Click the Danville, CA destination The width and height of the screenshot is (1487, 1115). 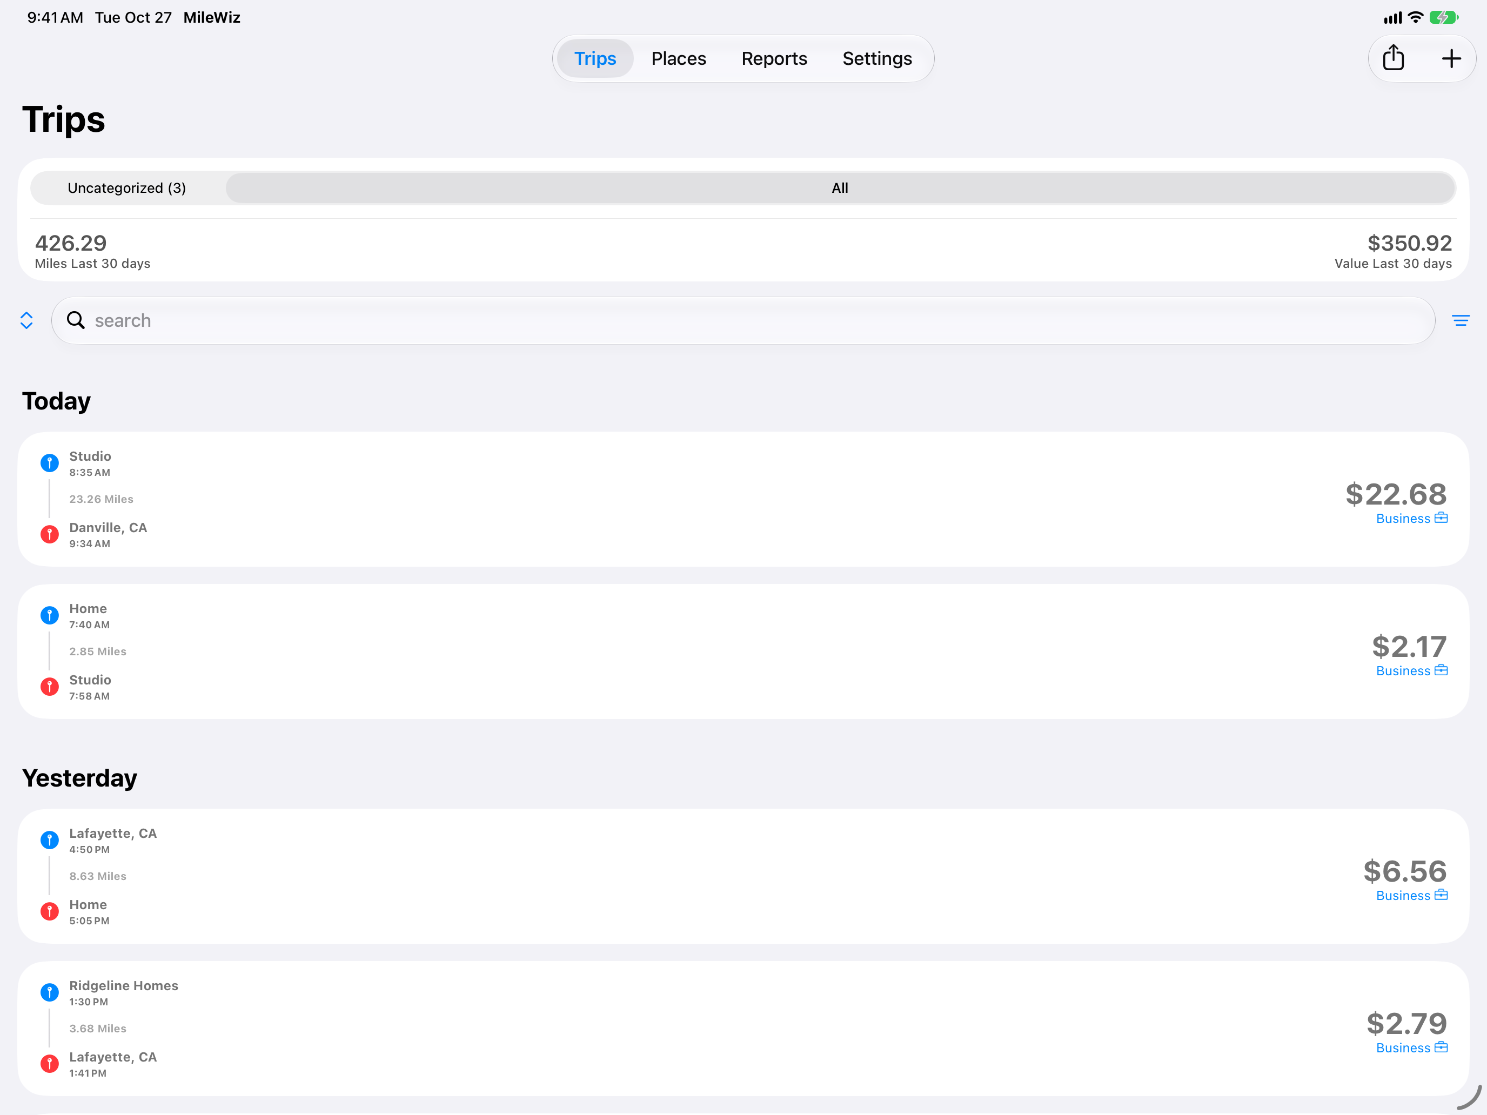tap(108, 528)
